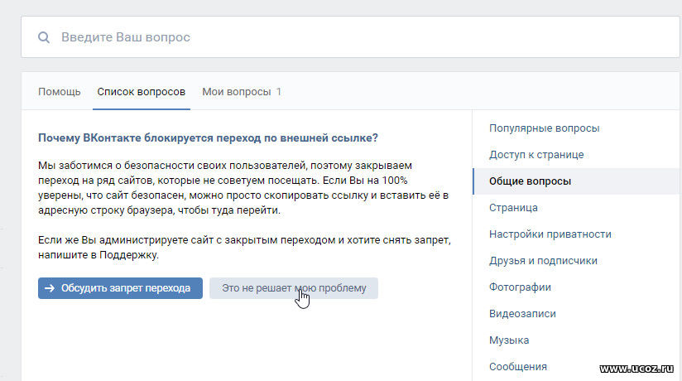Screen dimensions: 682x381
Task: Select Доступ к странице category
Action: [x=536, y=155]
